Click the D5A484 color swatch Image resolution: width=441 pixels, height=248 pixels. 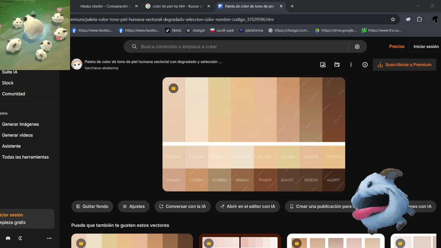(x=174, y=180)
